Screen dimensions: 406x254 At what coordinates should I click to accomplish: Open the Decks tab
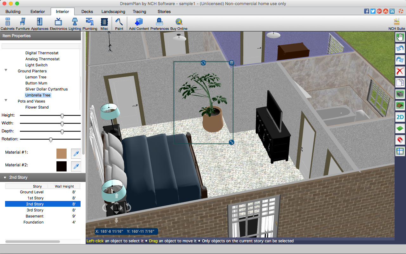(87, 11)
